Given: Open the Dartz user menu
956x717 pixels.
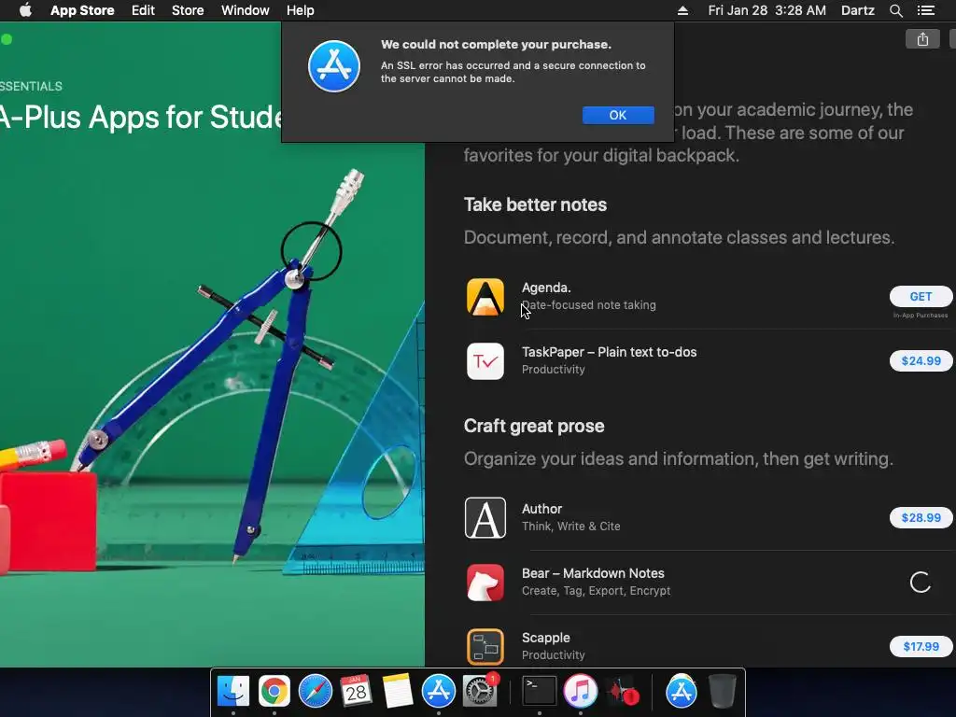Looking at the screenshot, I should (857, 10).
